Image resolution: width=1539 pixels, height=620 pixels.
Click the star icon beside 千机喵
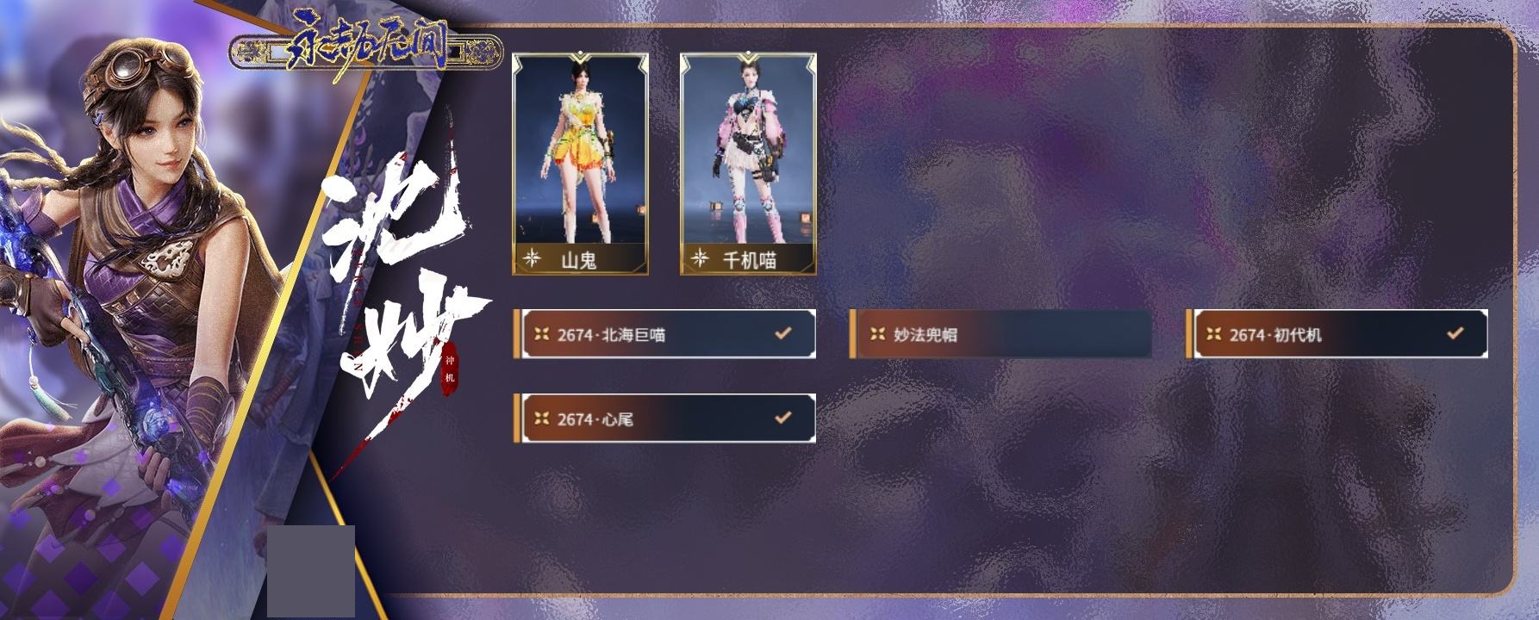pos(701,257)
